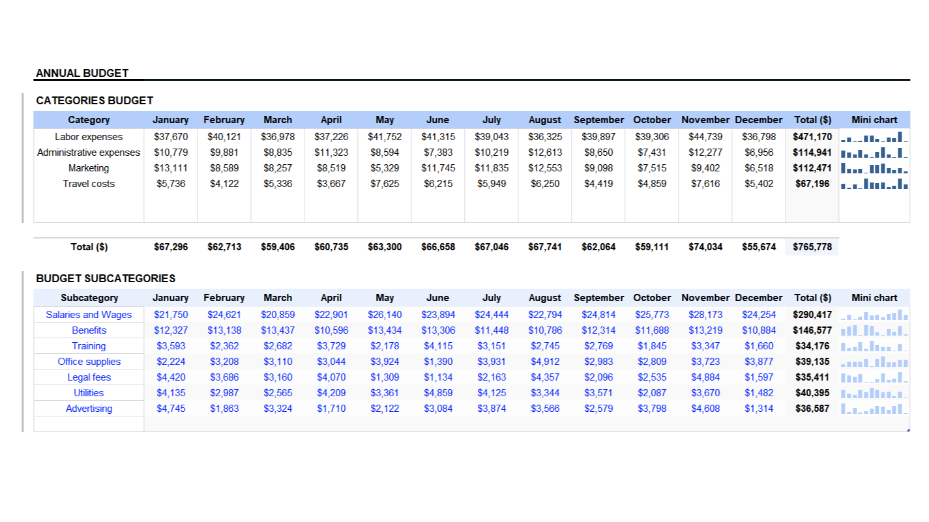Image resolution: width=929 pixels, height=522 pixels.
Task: Open the Salaries and Wages subcategory link
Action: coord(89,315)
